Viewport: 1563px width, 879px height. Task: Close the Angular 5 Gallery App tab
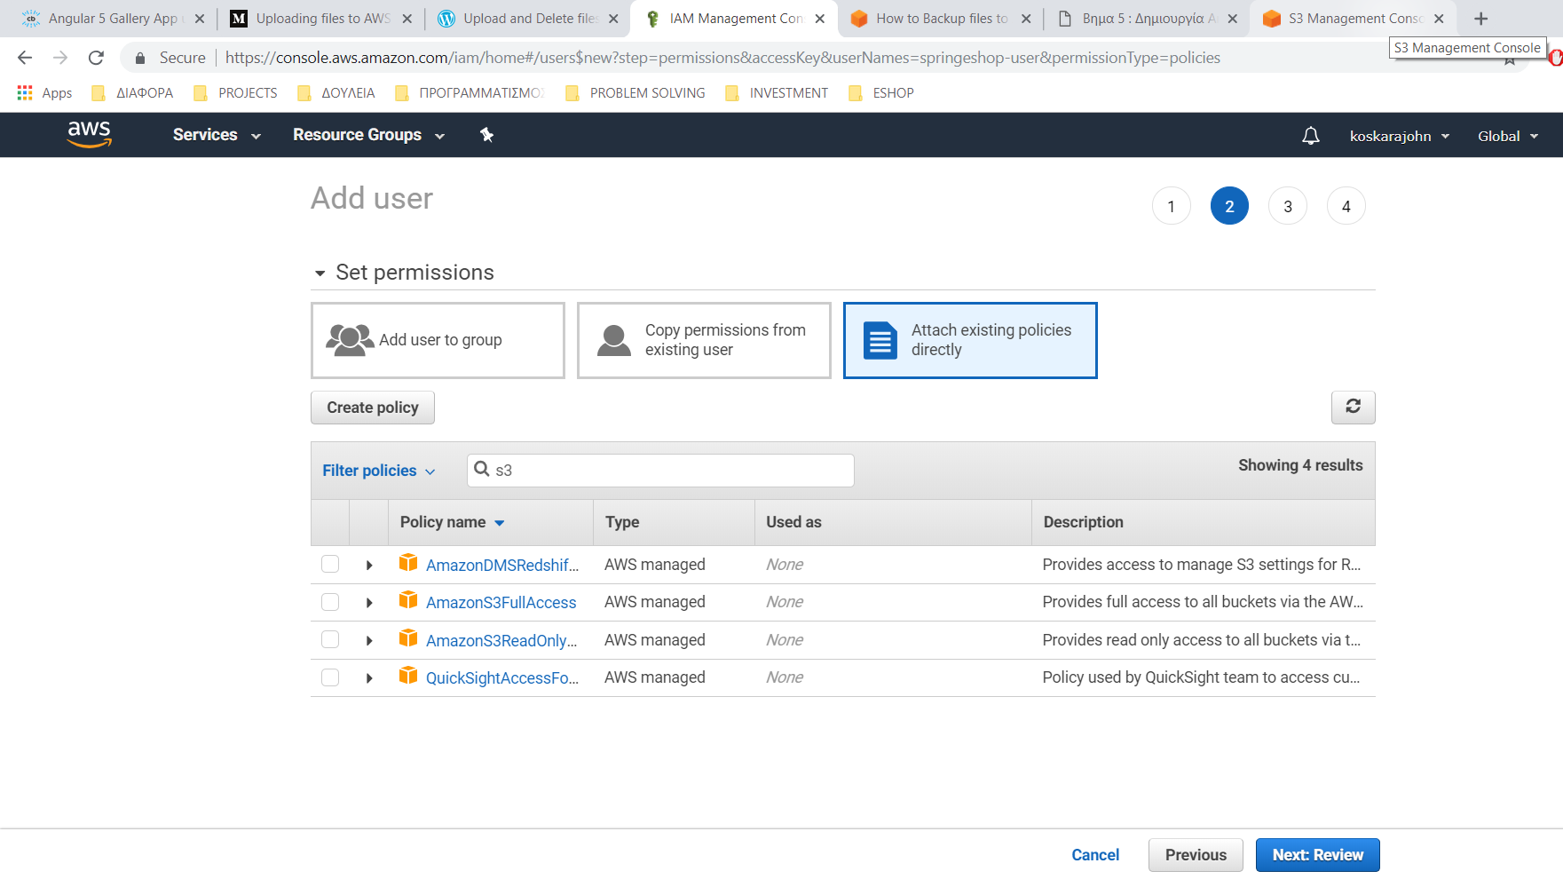(200, 19)
